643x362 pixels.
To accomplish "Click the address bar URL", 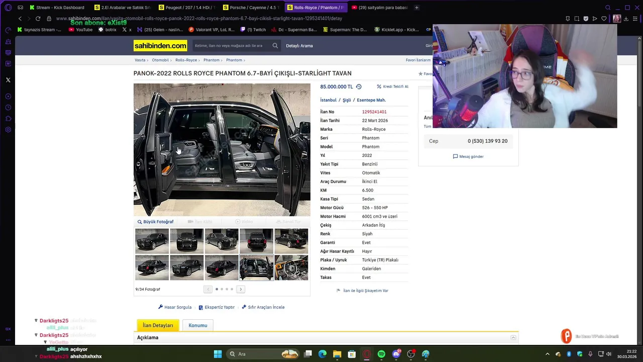I will 199,19.
